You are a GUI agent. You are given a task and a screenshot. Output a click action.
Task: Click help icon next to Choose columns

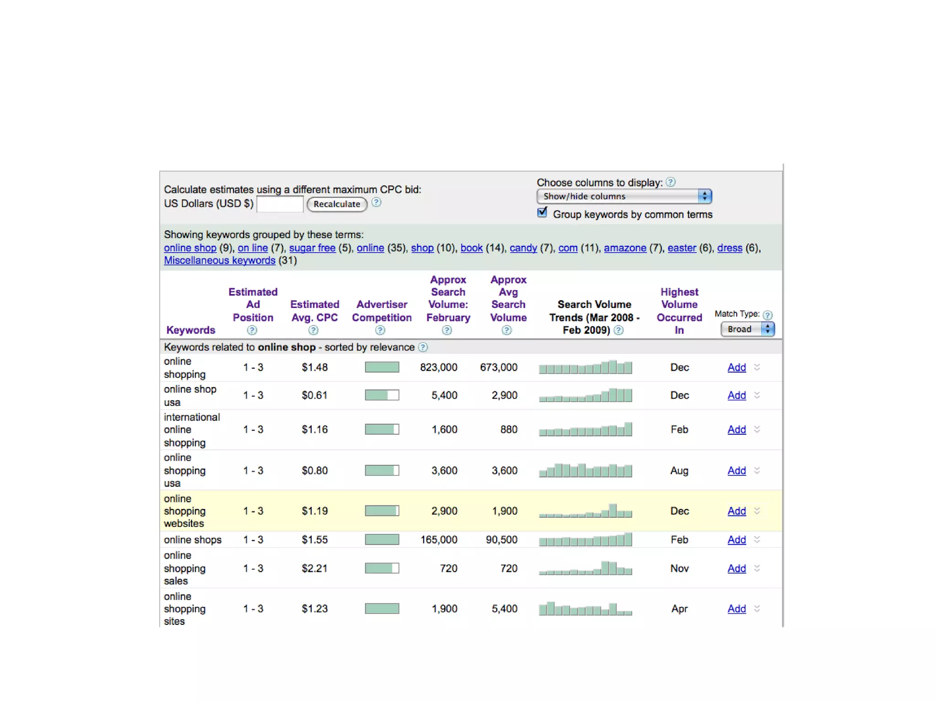(670, 182)
